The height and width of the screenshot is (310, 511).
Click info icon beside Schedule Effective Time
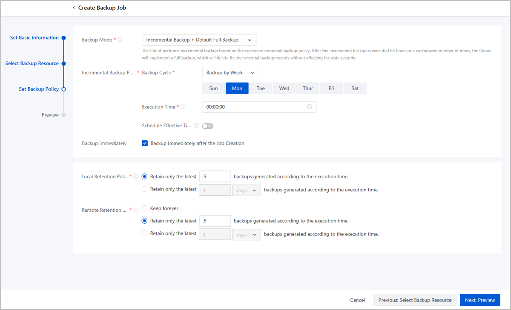196,126
